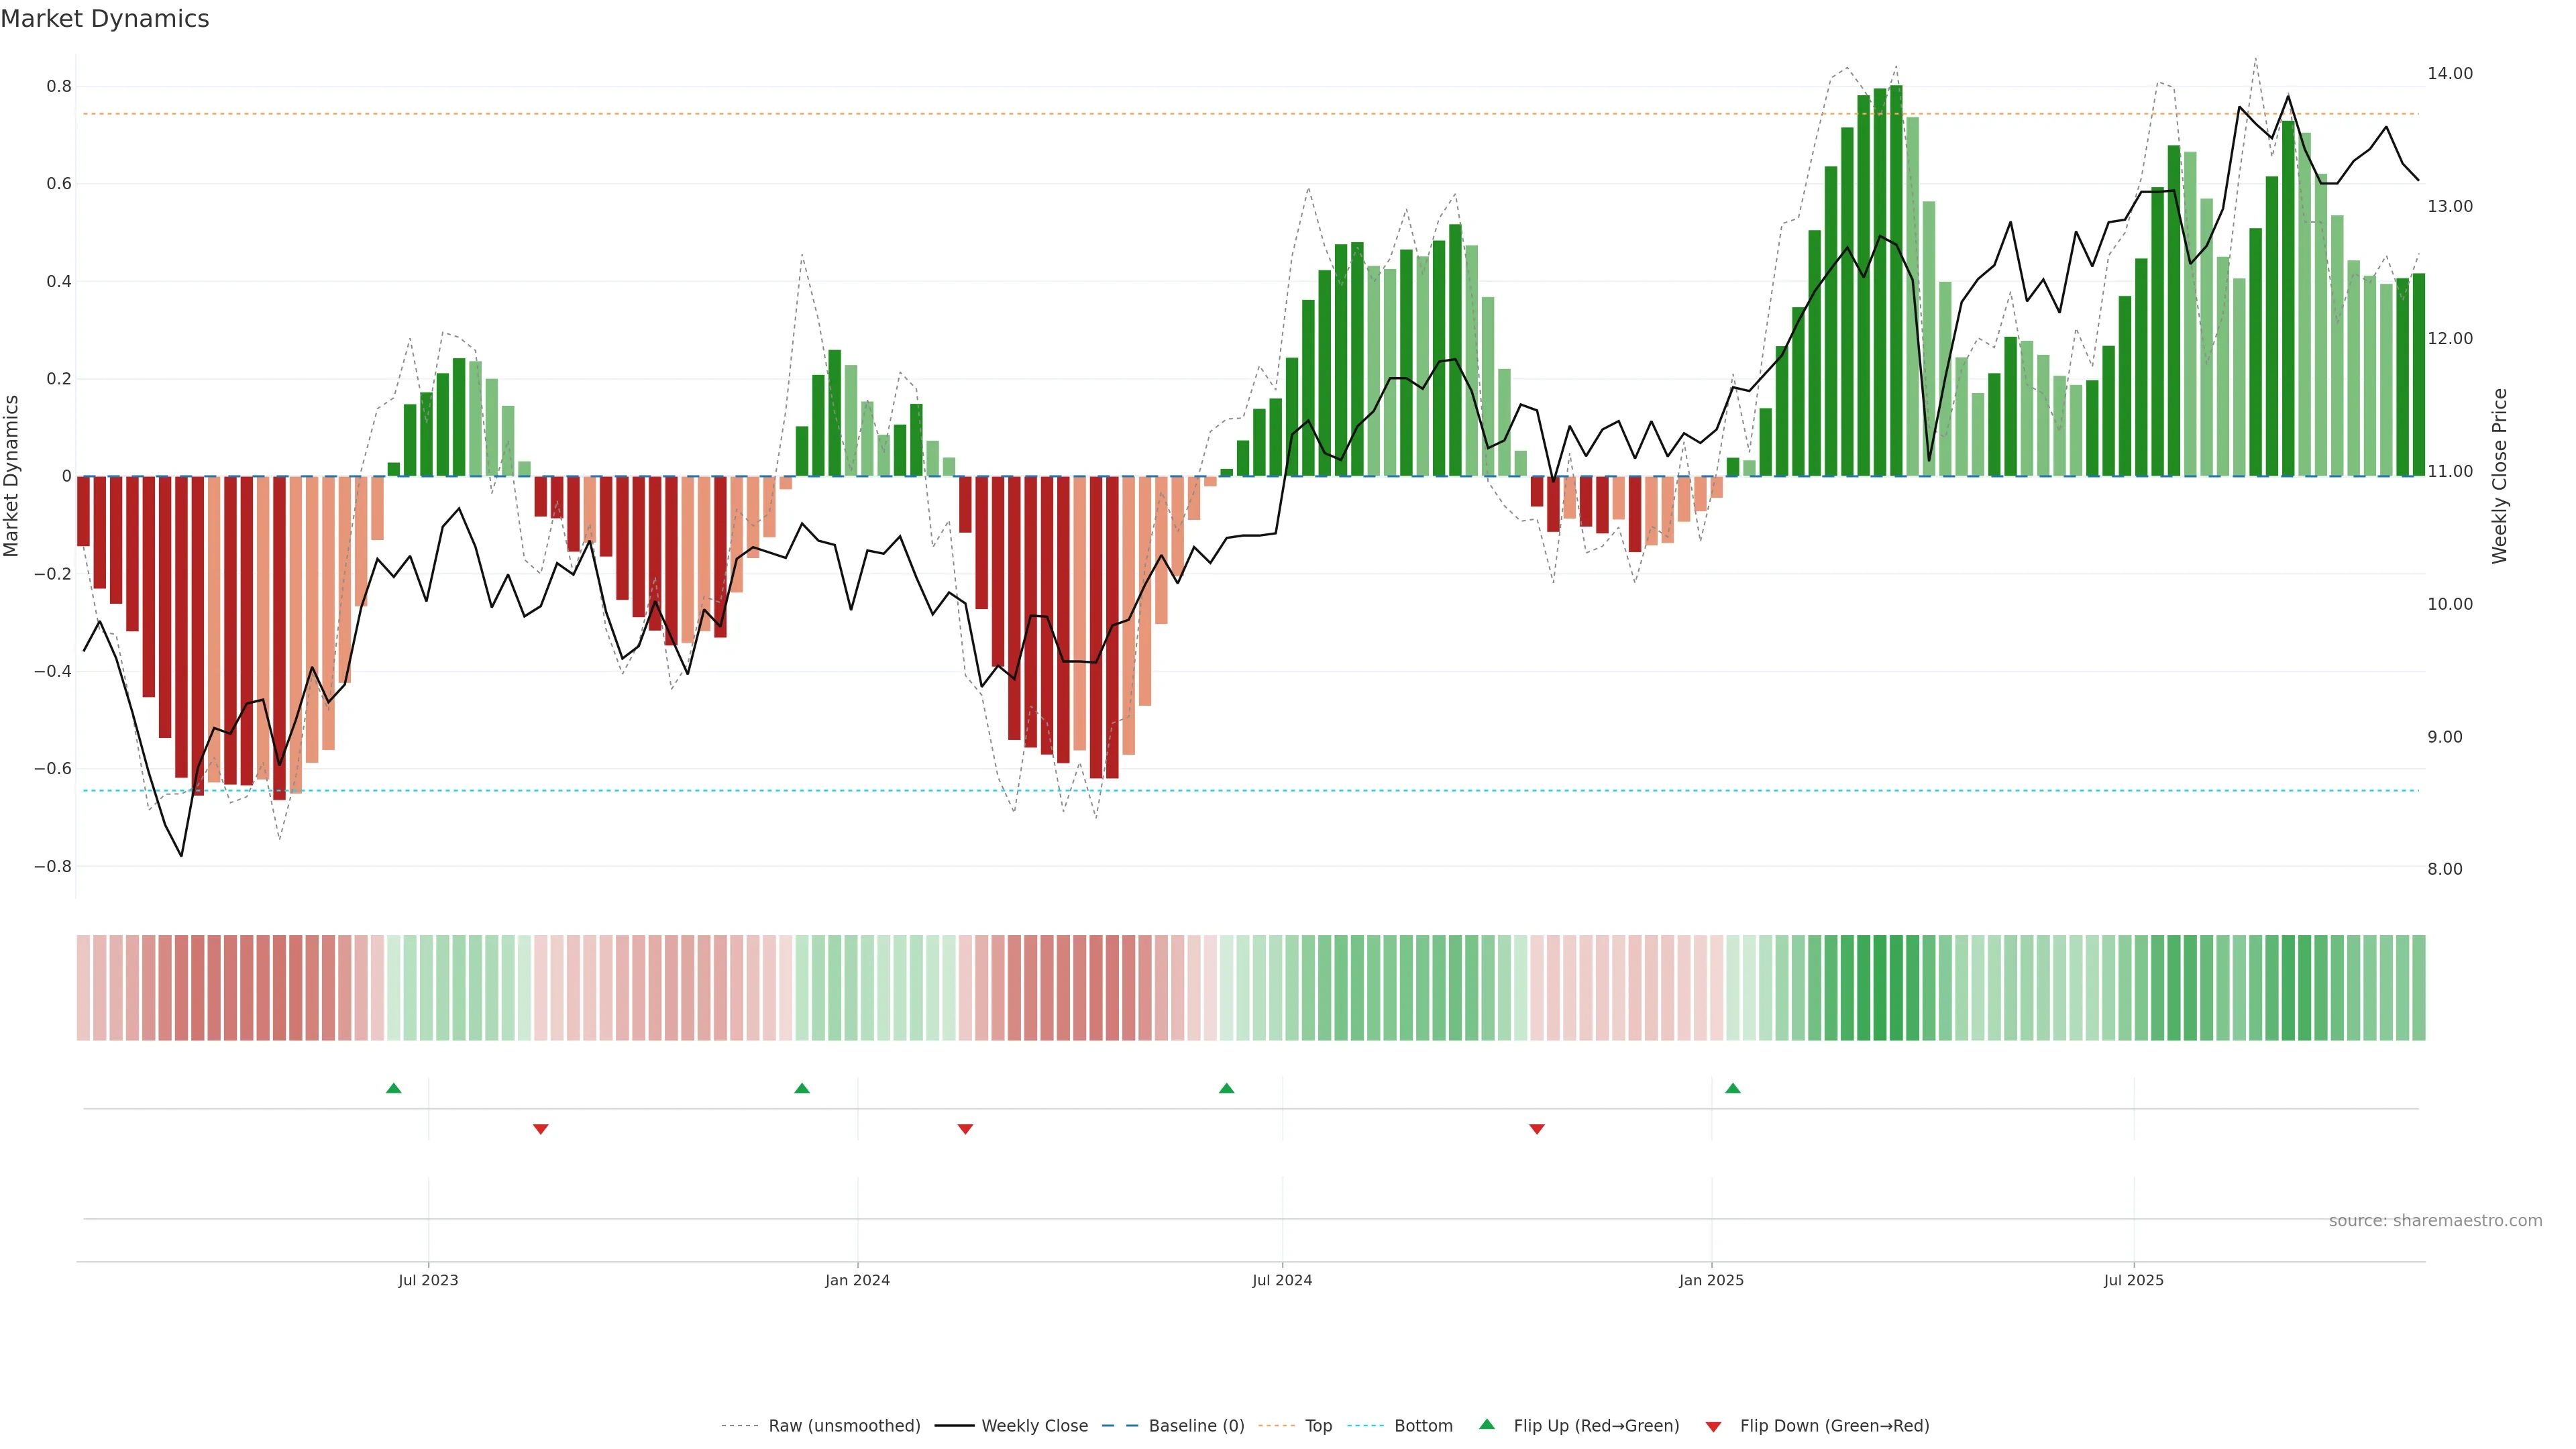Click the flip-down marker before Jan 2025
2576x1449 pixels.
click(1536, 1129)
